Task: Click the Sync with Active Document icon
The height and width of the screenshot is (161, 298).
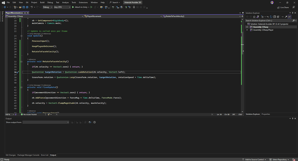Action: point(267,17)
